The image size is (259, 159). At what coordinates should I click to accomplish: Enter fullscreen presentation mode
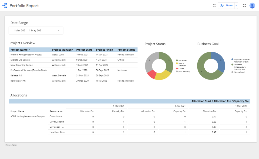(214, 6)
